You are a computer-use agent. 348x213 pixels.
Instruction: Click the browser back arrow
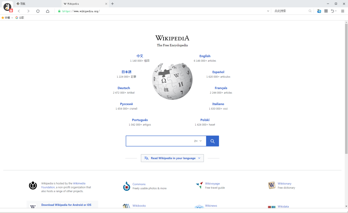coord(19,11)
